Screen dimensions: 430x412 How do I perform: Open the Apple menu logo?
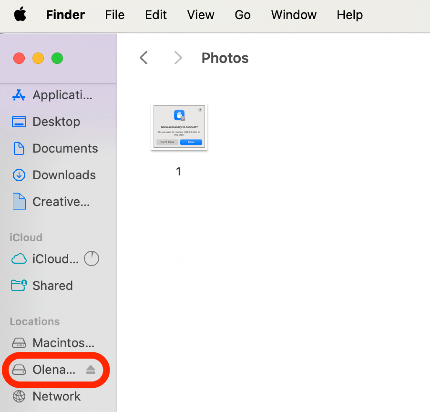coord(20,14)
